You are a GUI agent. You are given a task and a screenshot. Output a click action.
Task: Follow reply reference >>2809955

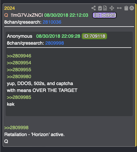point(19,70)
